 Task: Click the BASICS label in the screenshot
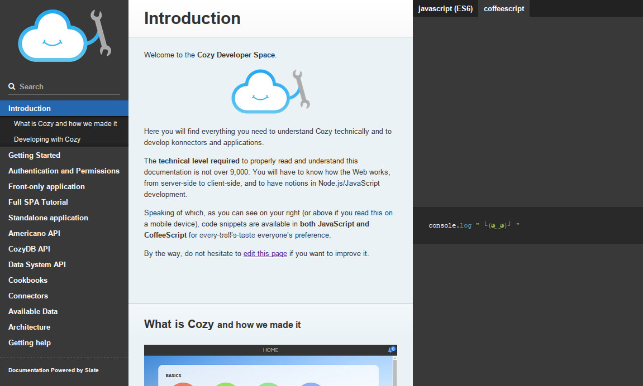[x=173, y=375]
